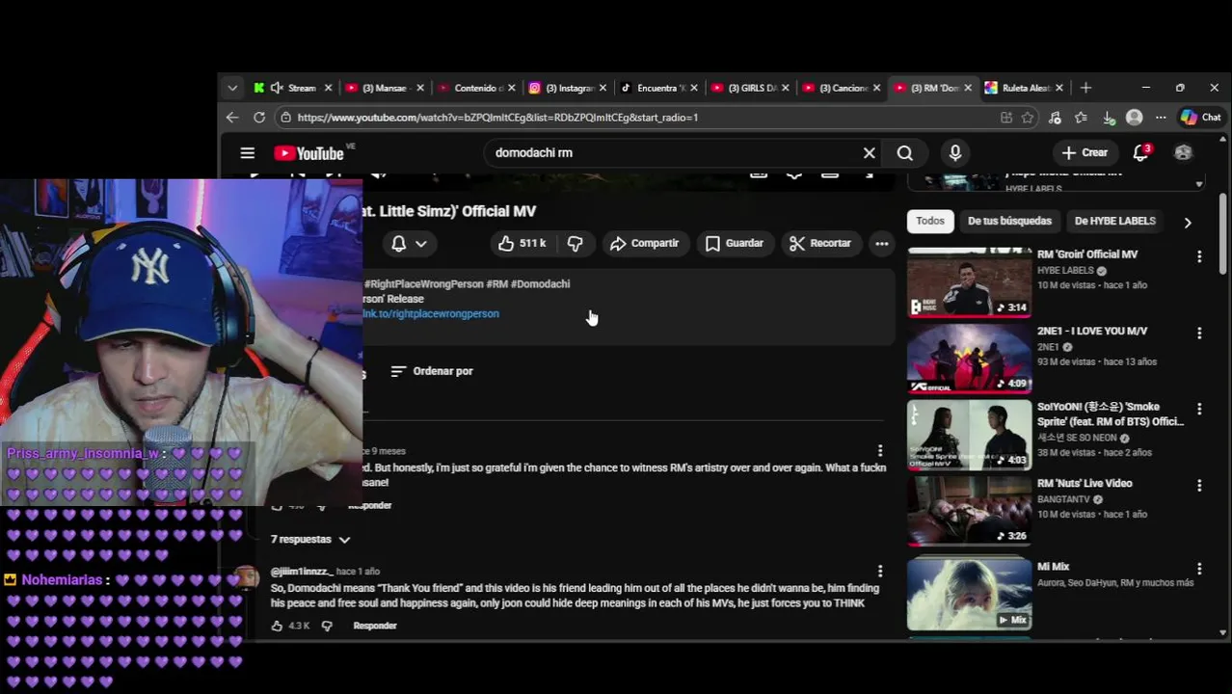Reload the browser page
The width and height of the screenshot is (1232, 694).
259,118
